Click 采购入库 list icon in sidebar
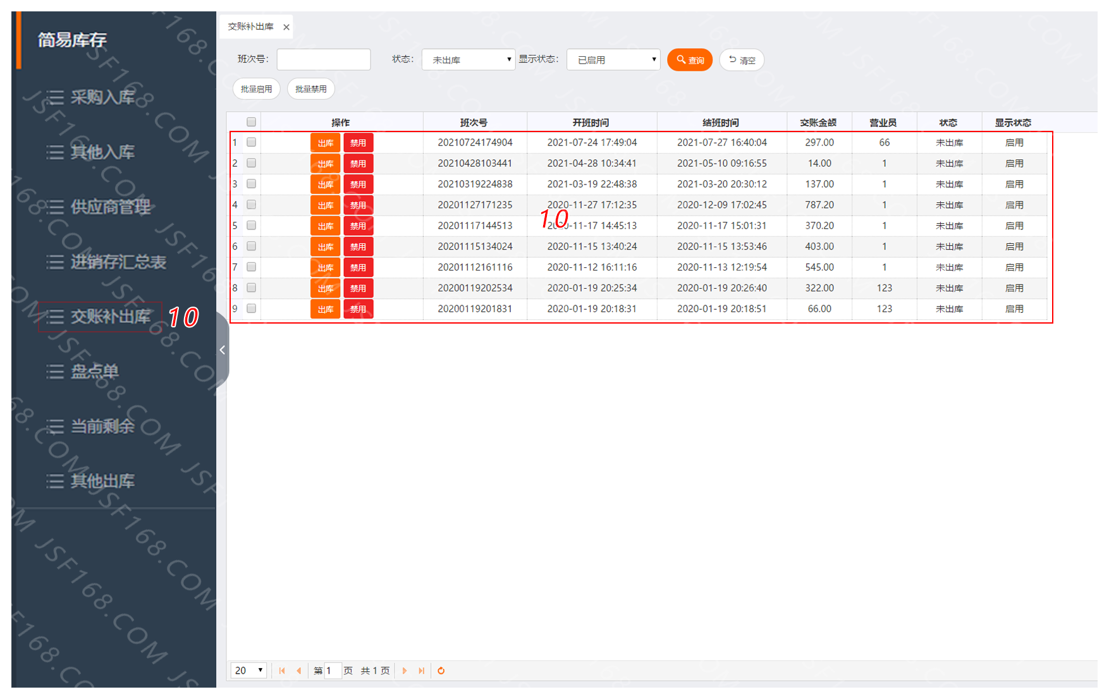Screen dimensions: 1109x699 coord(55,97)
